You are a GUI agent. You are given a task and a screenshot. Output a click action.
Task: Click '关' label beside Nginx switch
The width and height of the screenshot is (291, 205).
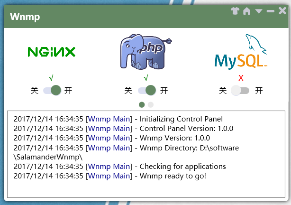coord(35,91)
